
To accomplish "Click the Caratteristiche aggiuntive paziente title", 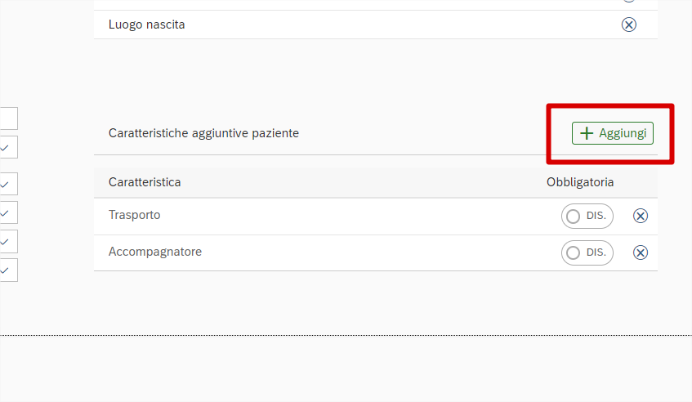I will [x=203, y=133].
